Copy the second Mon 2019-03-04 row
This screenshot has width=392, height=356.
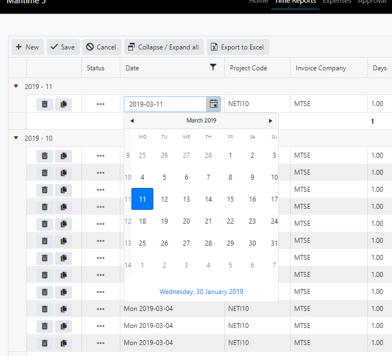tap(63, 326)
